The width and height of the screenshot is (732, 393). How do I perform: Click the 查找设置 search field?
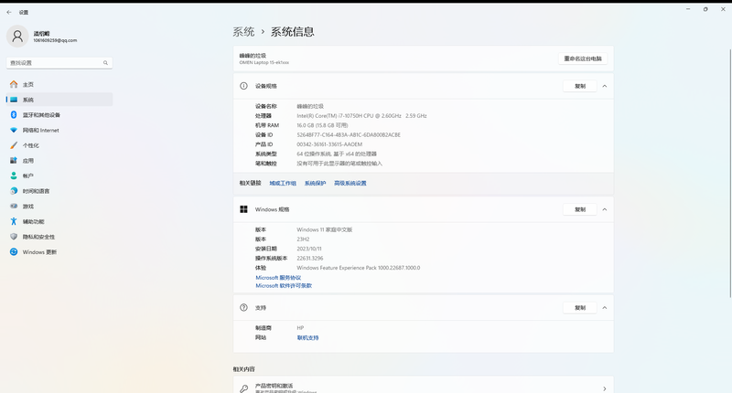(55, 63)
